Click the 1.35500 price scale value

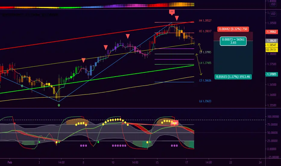272,105
